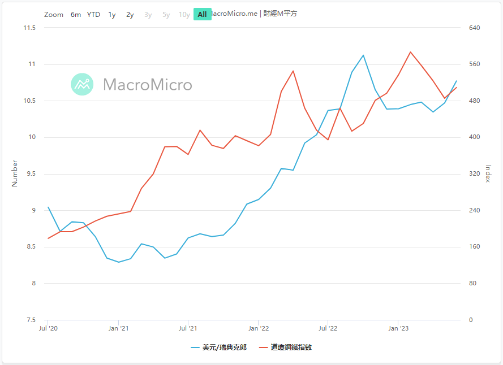Image resolution: width=503 pixels, height=365 pixels.
Task: Toggle the 美元/瑞典克朗 series in legend
Action: (x=225, y=347)
